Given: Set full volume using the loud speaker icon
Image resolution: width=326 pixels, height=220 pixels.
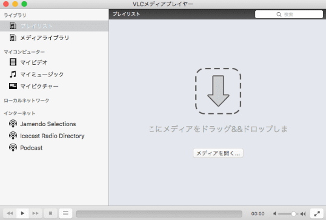Looking at the screenshot, I should click(303, 213).
